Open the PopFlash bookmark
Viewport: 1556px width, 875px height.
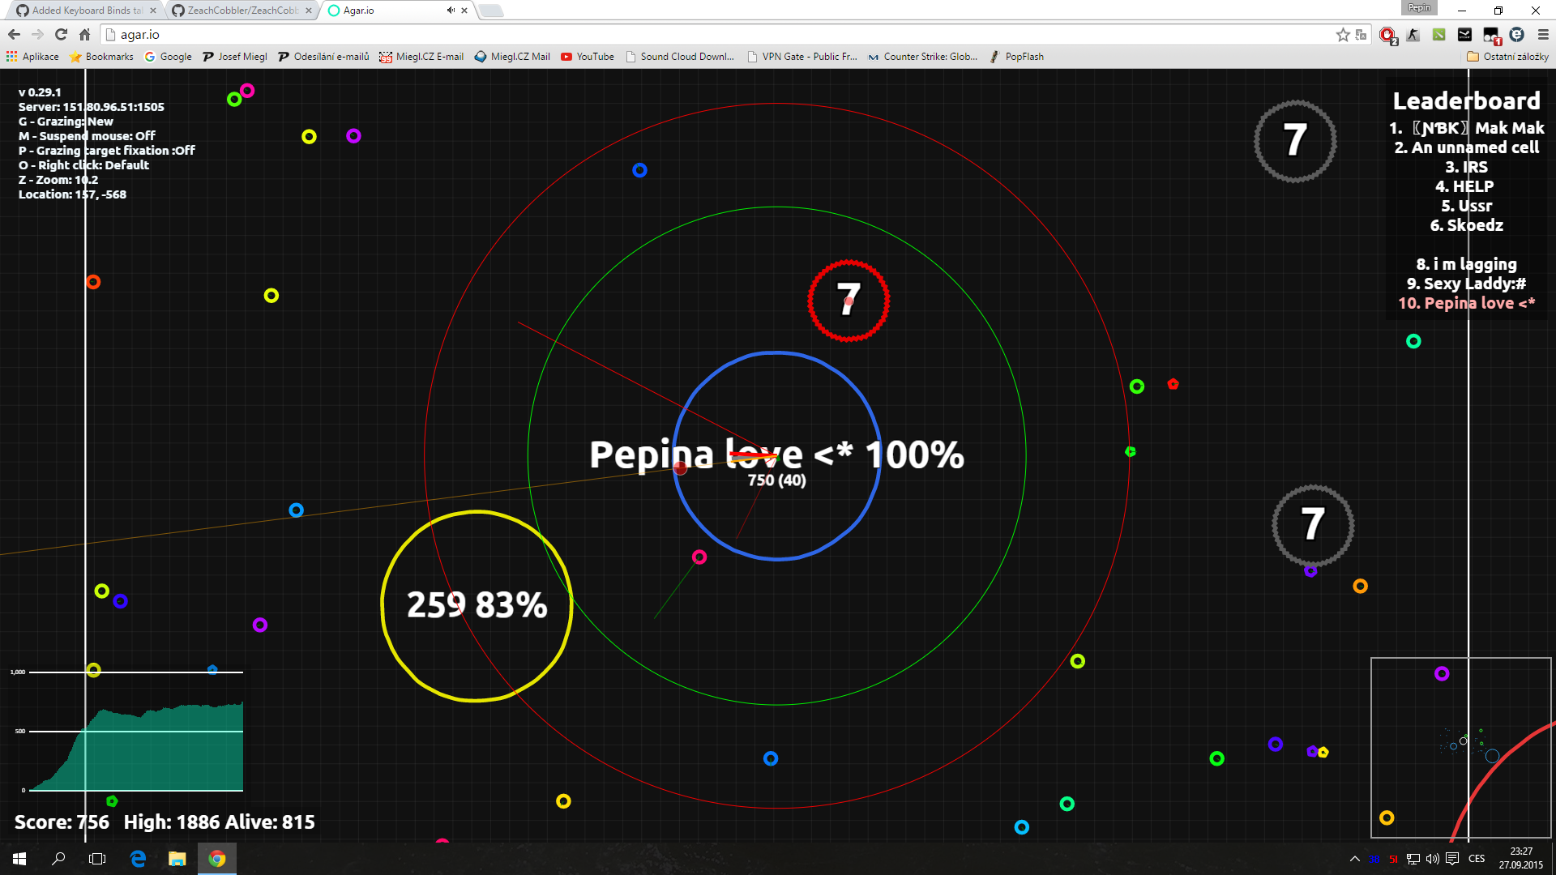[1017, 57]
